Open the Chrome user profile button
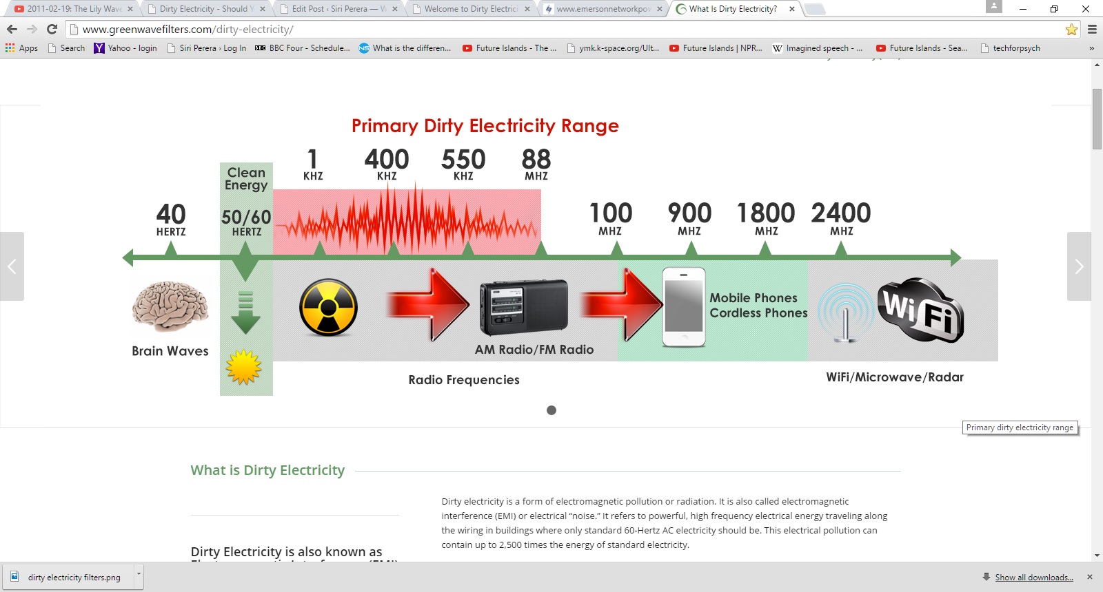Viewport: 1103px width, 592px height. [x=993, y=7]
